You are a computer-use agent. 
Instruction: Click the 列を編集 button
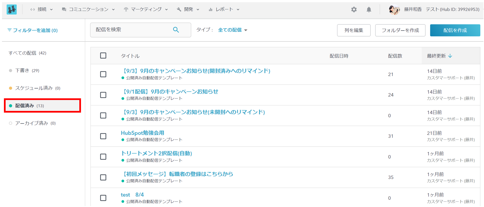click(x=354, y=30)
